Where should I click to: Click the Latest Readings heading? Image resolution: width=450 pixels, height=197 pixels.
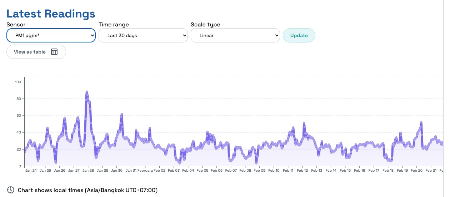[51, 14]
